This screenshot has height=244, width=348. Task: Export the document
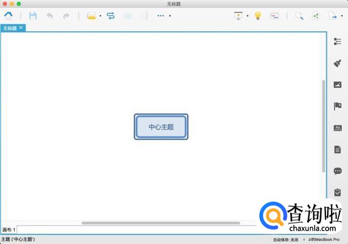[333, 16]
